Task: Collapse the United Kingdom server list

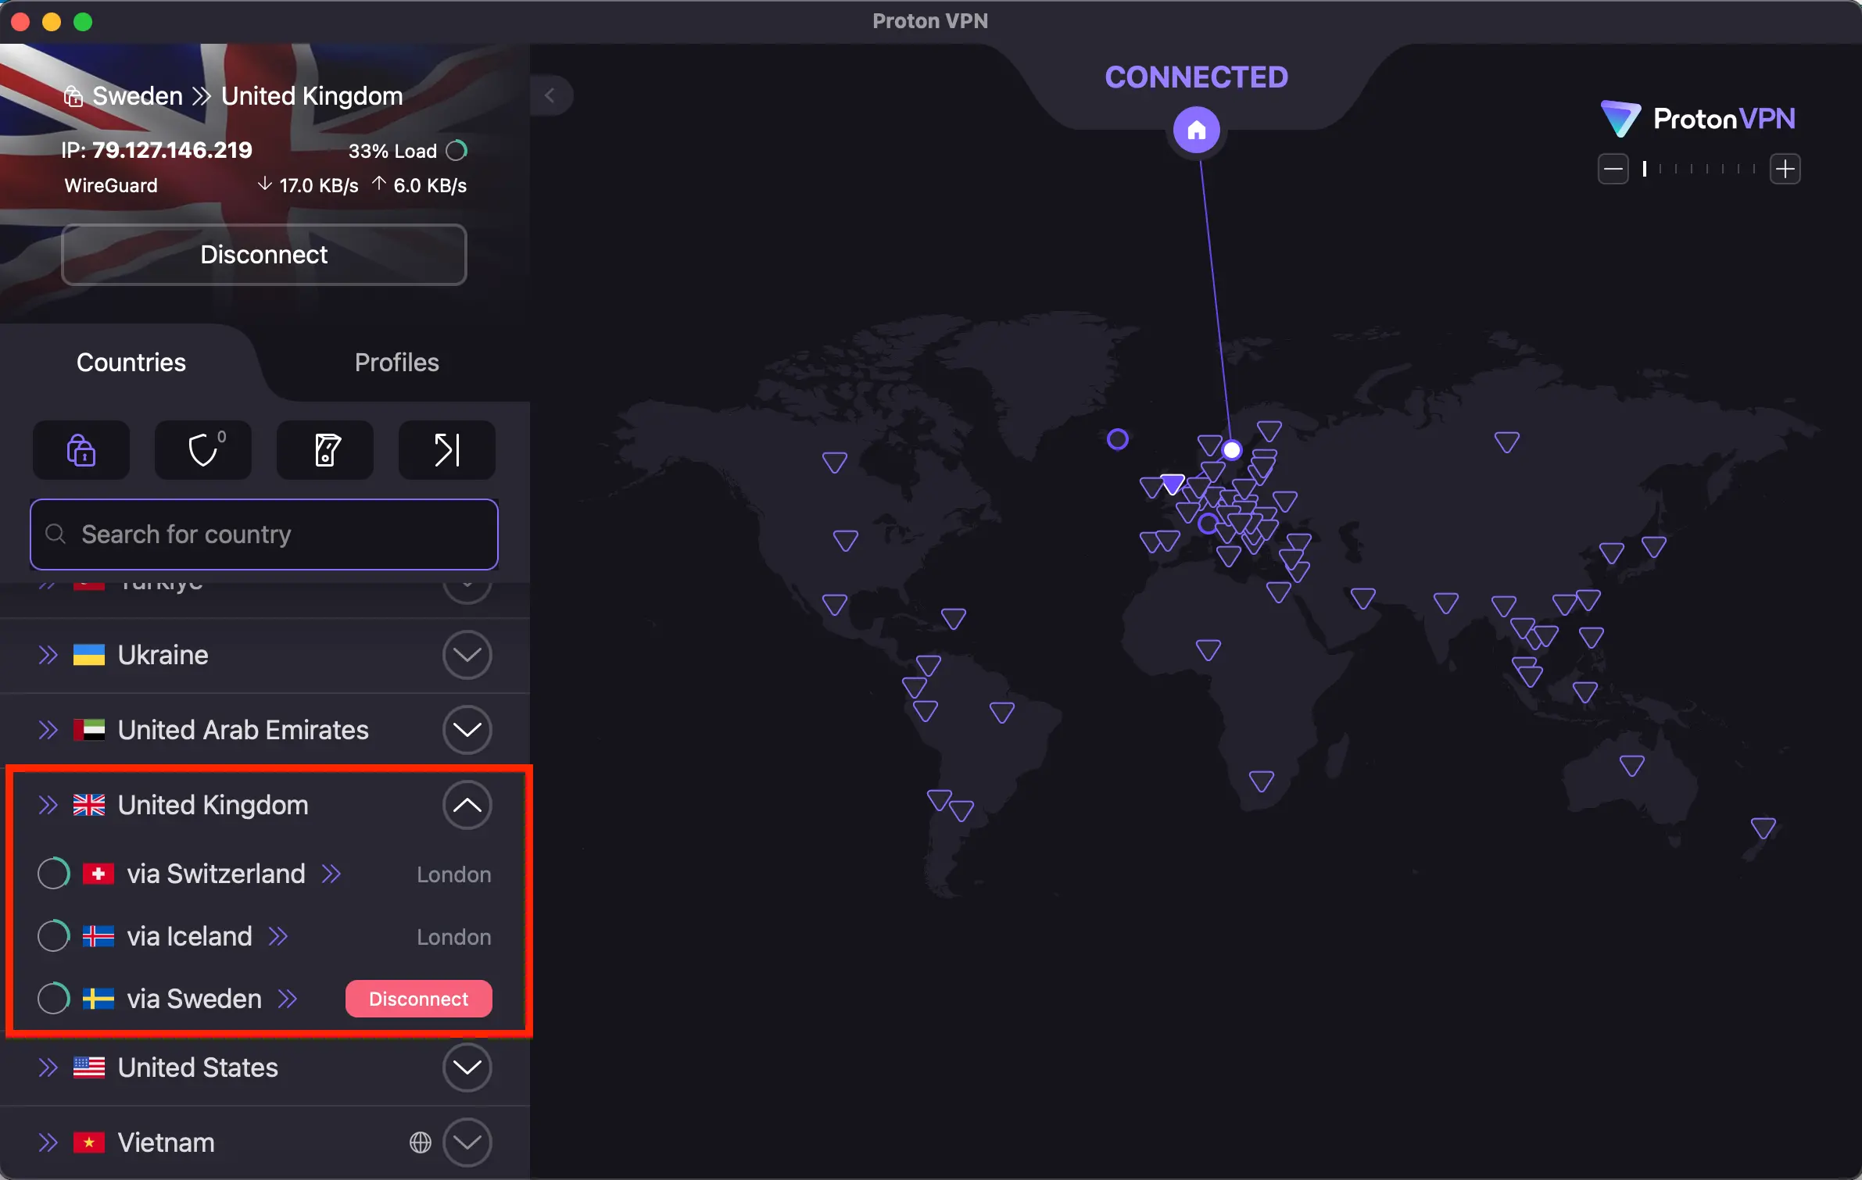Action: tap(467, 804)
